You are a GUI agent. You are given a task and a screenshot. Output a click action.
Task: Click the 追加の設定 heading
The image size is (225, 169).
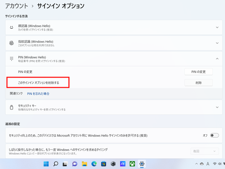(x=13, y=124)
